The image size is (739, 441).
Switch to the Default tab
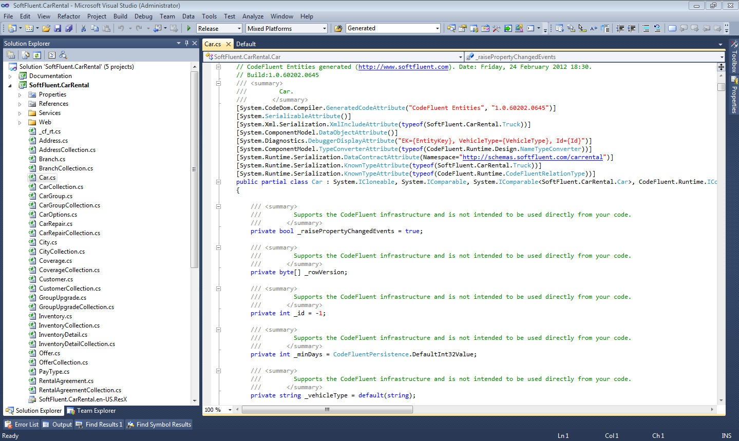(246, 44)
